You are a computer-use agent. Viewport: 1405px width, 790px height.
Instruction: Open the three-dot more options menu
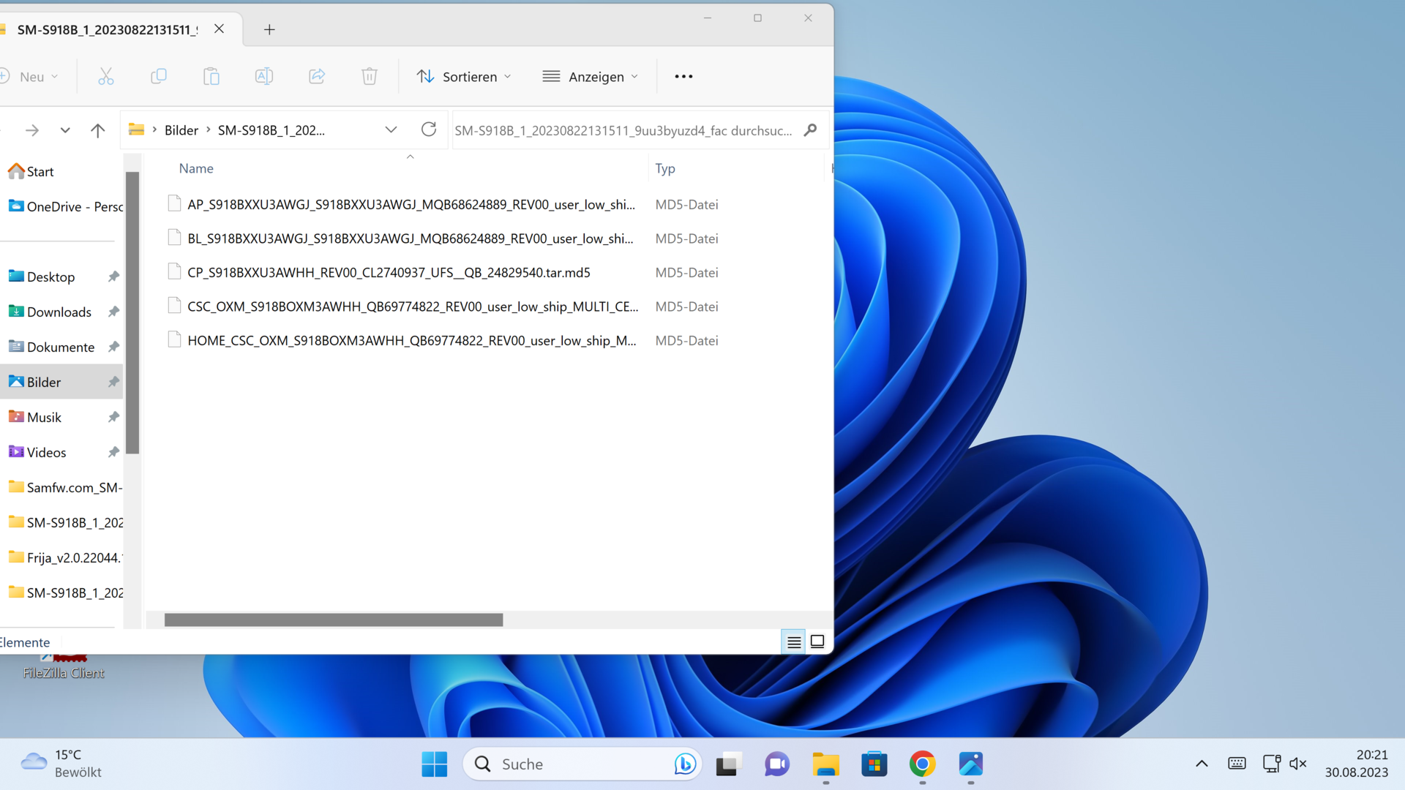click(x=683, y=77)
